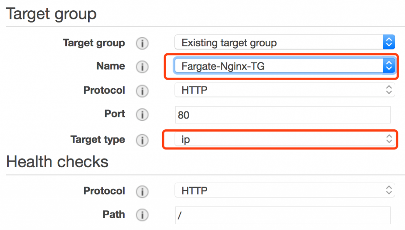Screen dimensions: 405x230
Task: Click info icon next to Path
Action: pos(142,215)
